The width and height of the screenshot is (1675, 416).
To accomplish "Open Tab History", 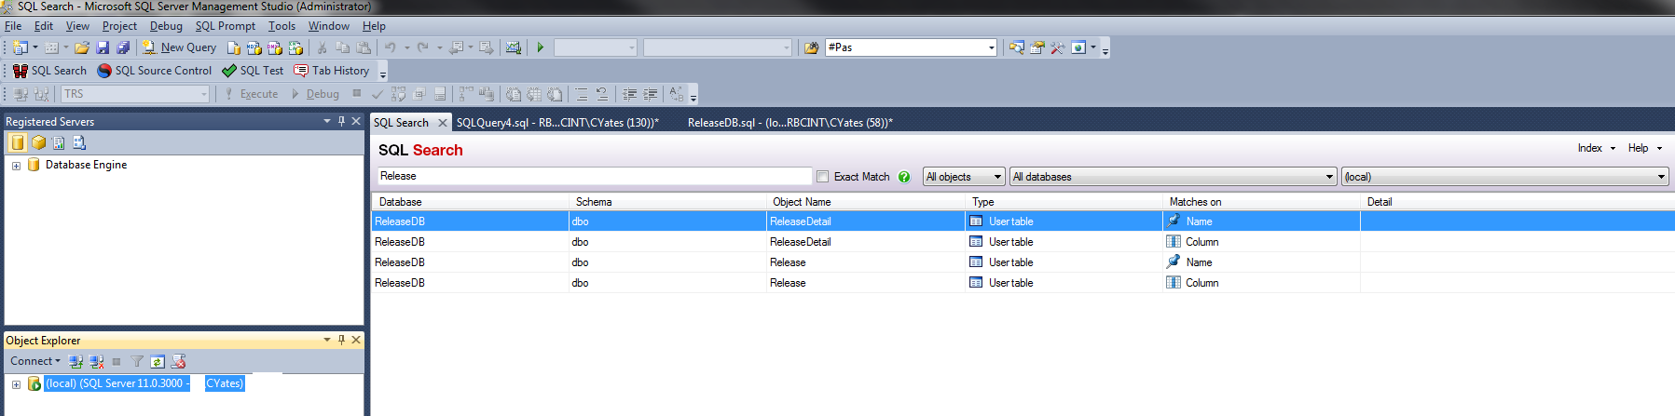I will pyautogui.click(x=332, y=71).
